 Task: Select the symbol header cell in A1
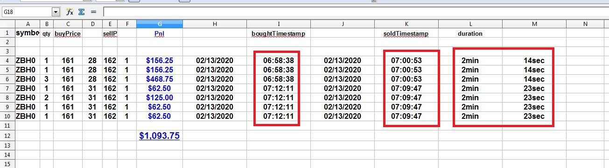28,33
